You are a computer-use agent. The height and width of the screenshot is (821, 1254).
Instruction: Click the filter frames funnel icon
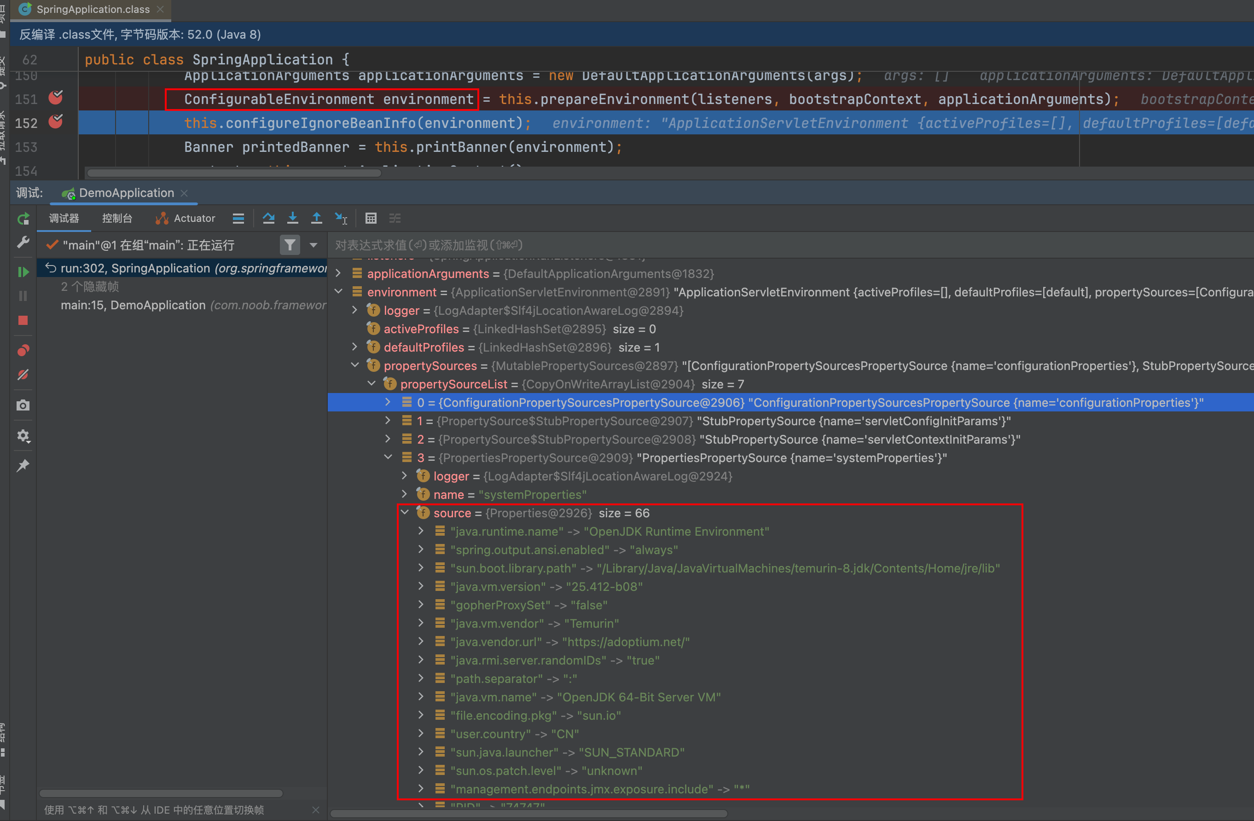[290, 245]
